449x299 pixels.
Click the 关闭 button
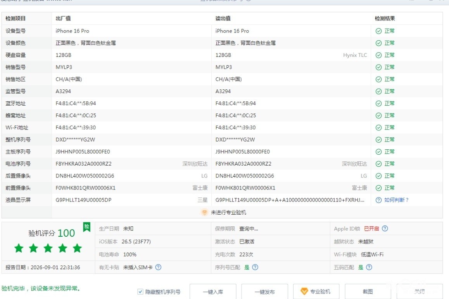[x=420, y=292]
